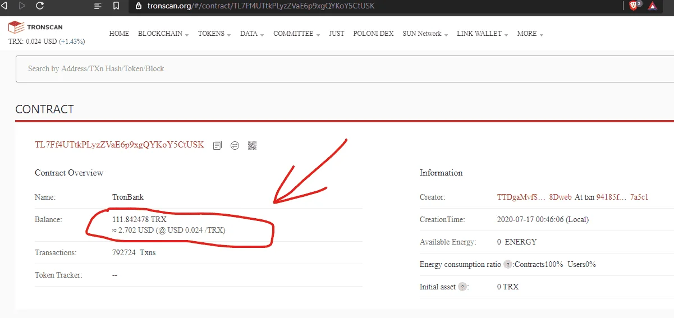Screen dimensions: 674x318
Task: Click the Contract Overview heading
Action: (69, 173)
